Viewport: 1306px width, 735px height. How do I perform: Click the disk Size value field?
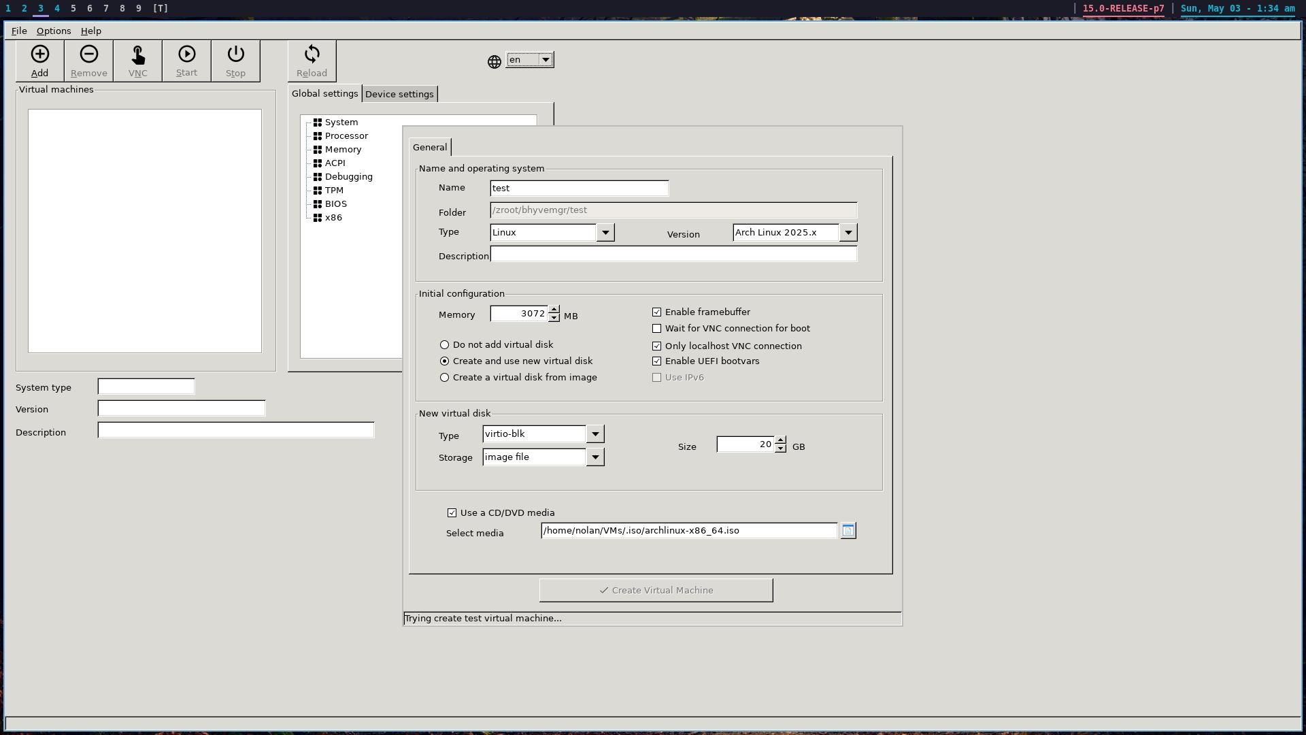pyautogui.click(x=746, y=444)
